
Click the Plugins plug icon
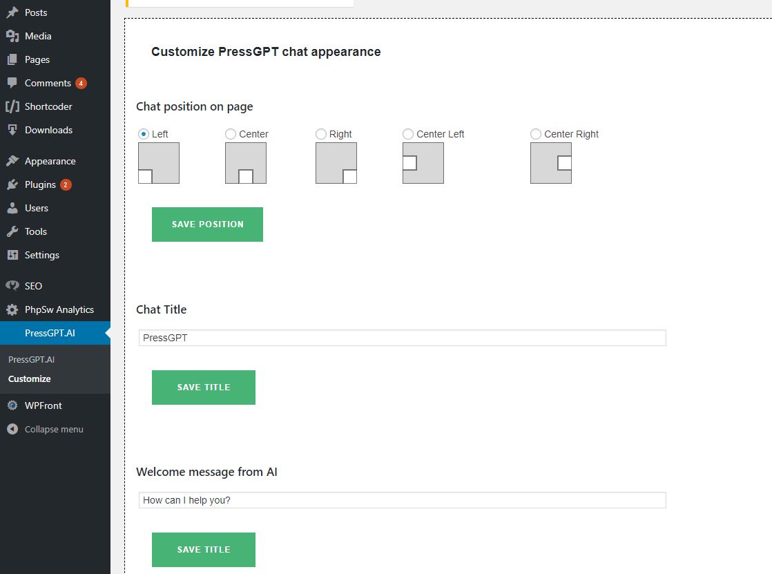coord(12,184)
